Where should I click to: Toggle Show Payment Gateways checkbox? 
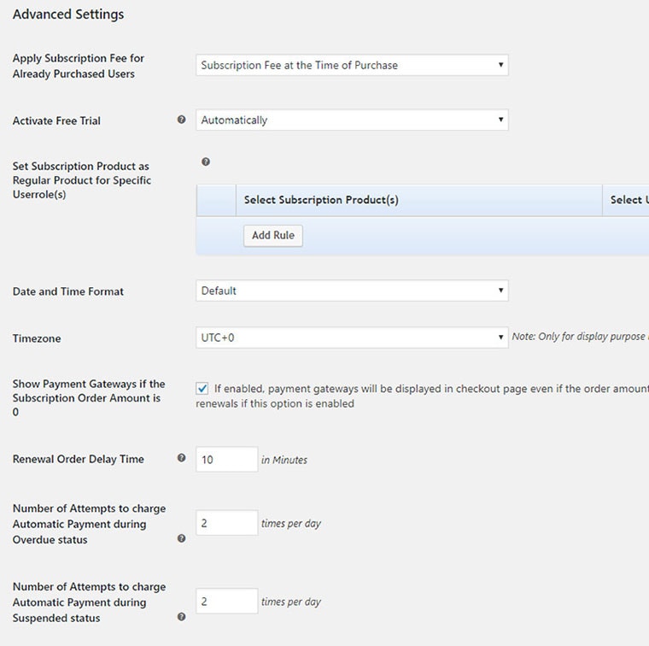click(202, 388)
